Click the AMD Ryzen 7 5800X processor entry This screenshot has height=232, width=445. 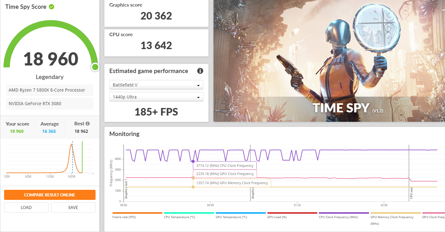(x=50, y=90)
